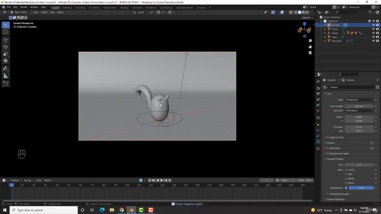Open the viewport Add menu

[x=52, y=12]
